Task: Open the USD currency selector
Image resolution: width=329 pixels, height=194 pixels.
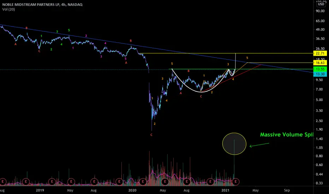Action: point(321,4)
